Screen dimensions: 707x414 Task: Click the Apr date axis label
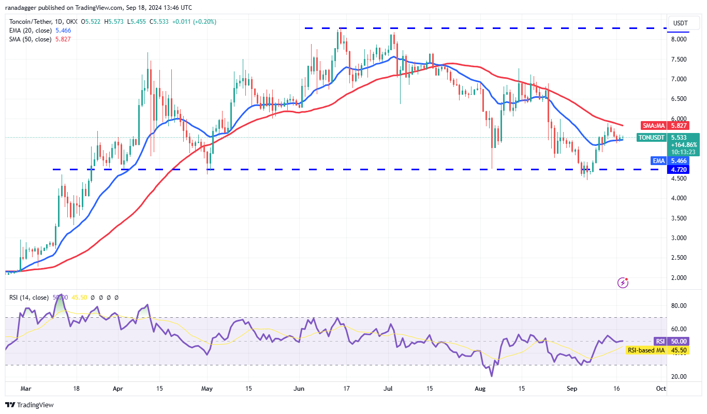[x=117, y=388]
